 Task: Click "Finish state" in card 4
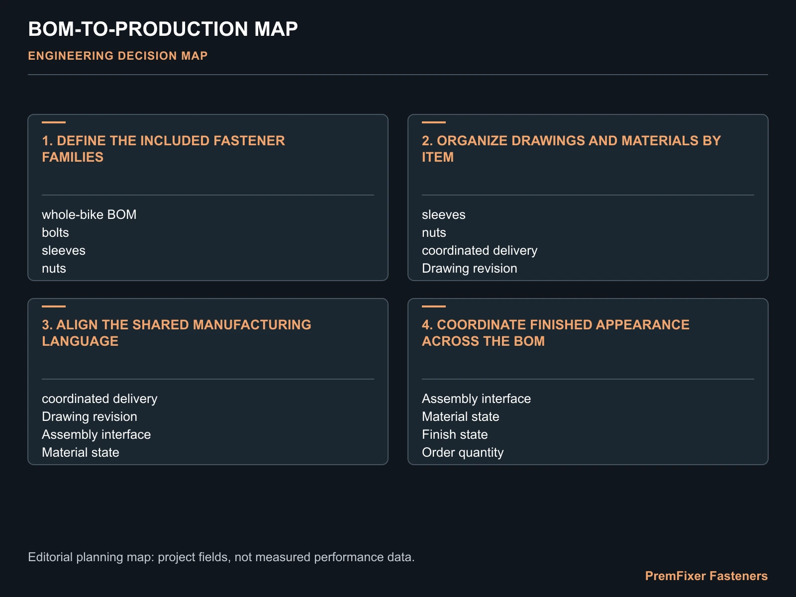point(455,434)
